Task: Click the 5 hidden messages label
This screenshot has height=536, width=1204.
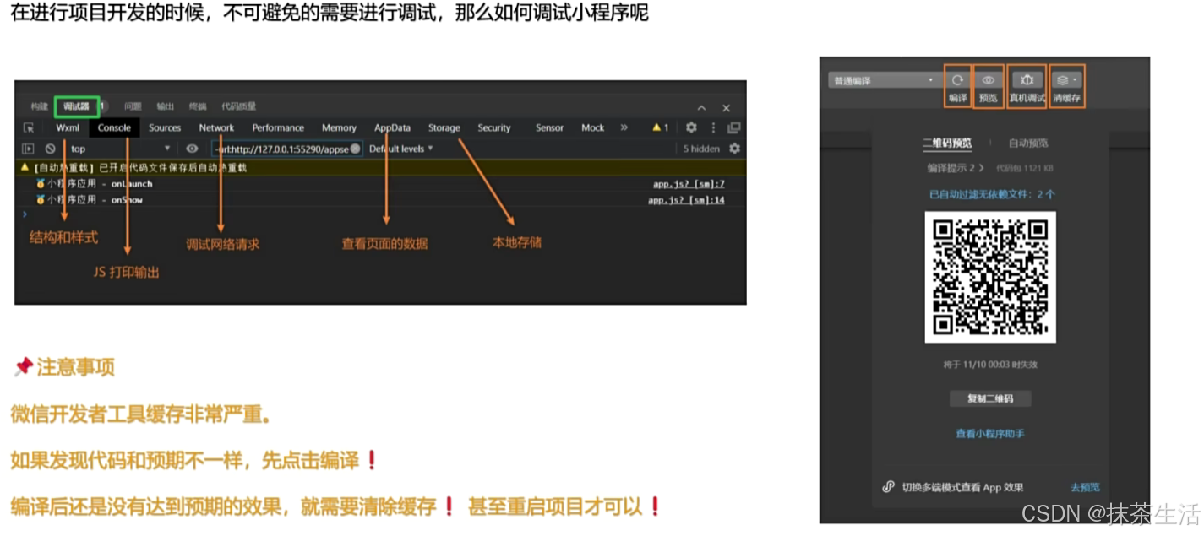Action: pyautogui.click(x=701, y=149)
